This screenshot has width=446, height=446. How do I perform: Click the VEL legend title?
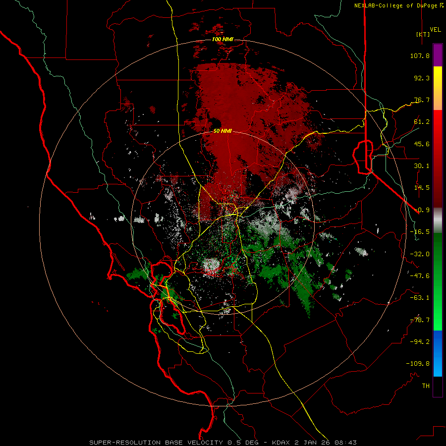pos(435,30)
